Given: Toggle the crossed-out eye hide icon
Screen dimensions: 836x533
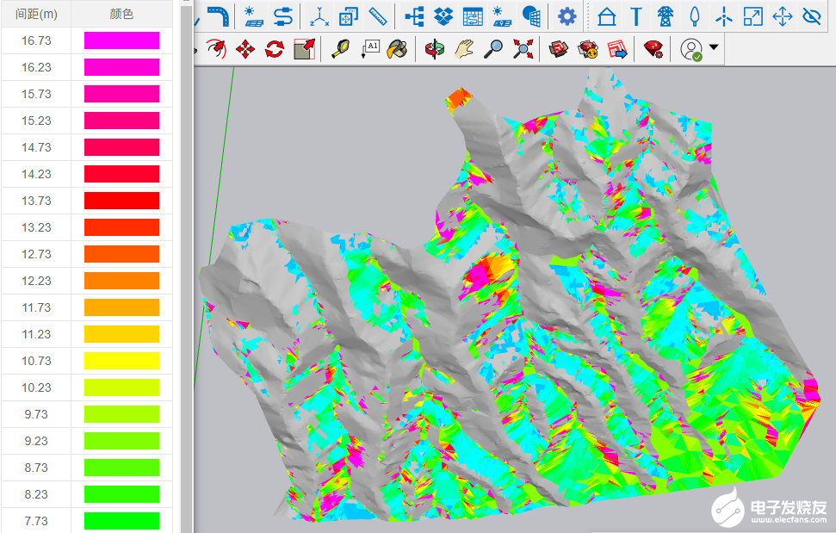Looking at the screenshot, I should (812, 16).
